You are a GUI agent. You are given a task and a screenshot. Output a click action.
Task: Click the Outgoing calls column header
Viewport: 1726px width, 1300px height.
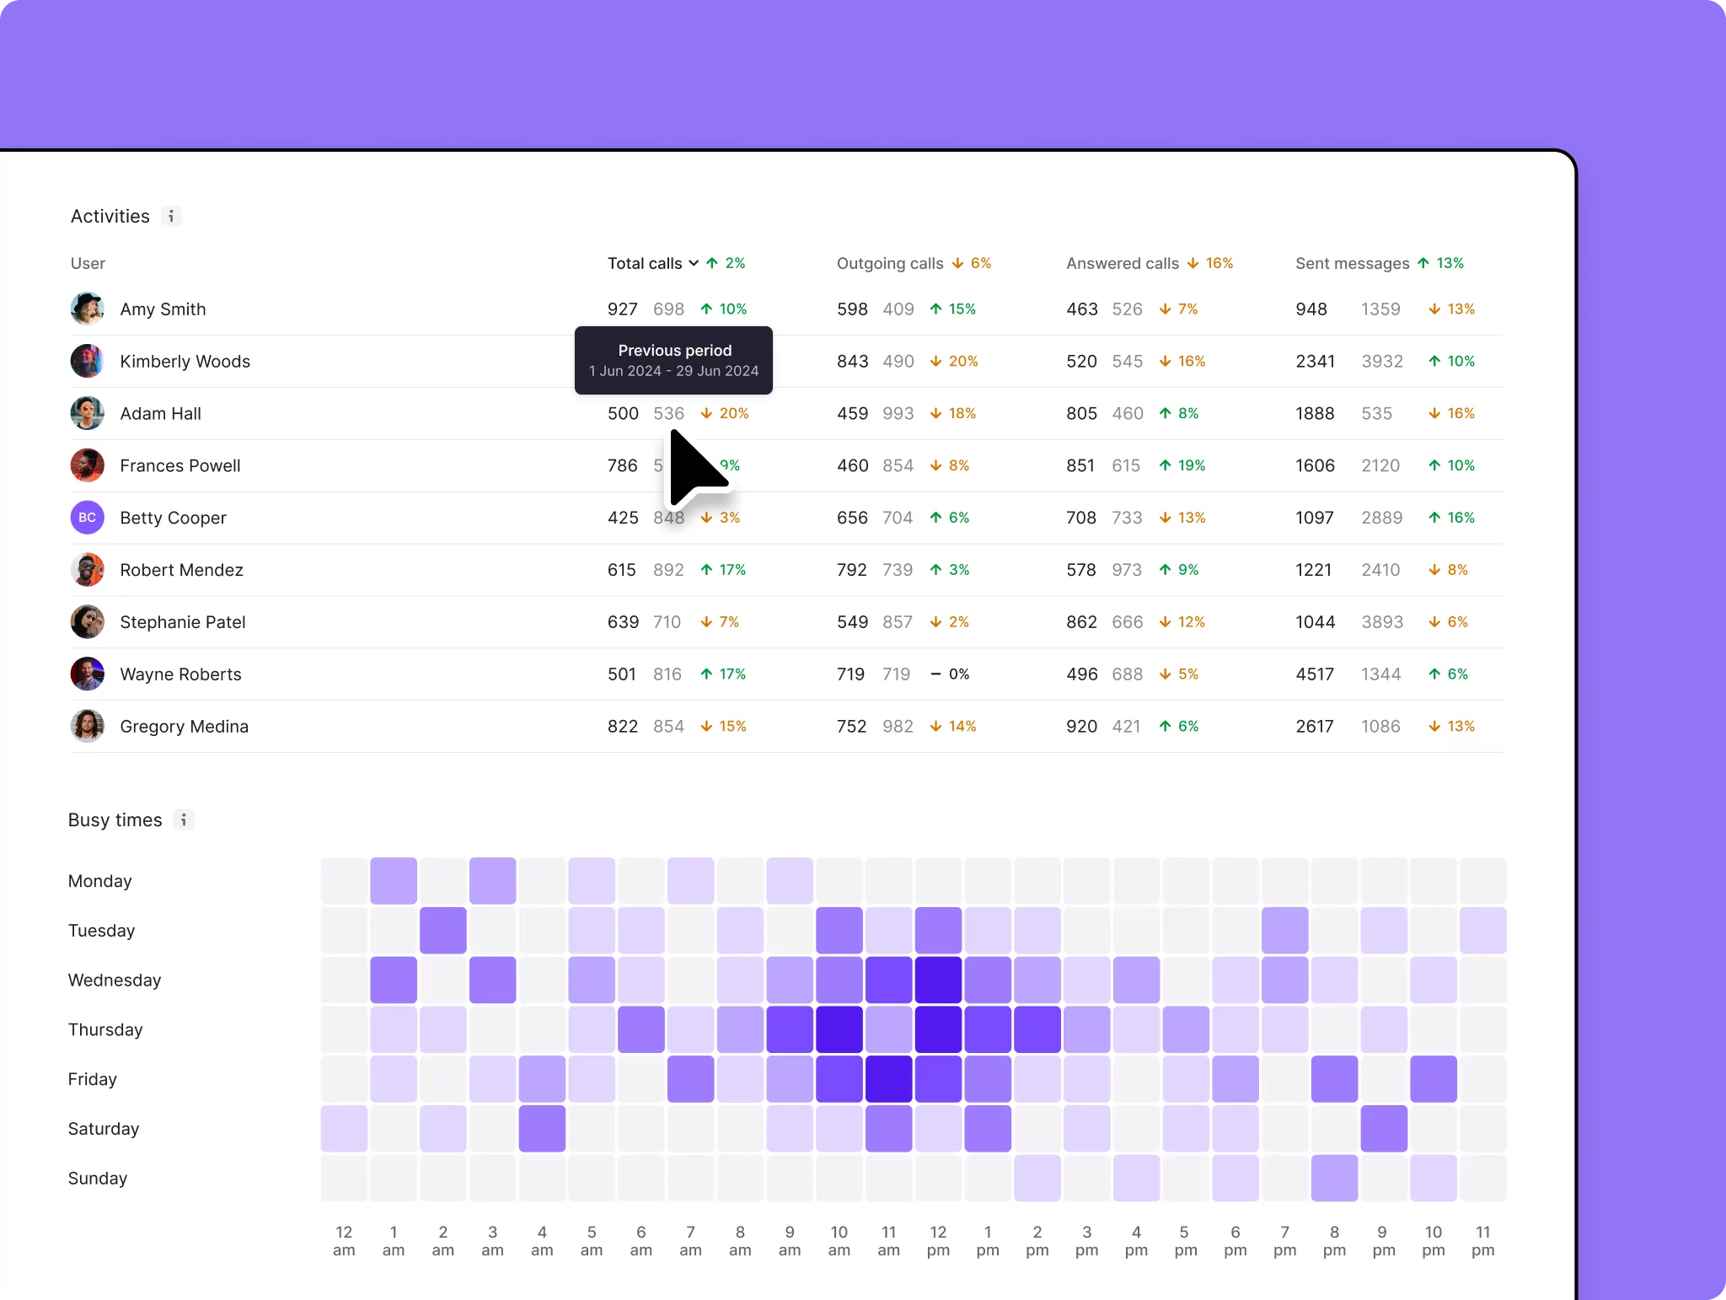pos(889,263)
